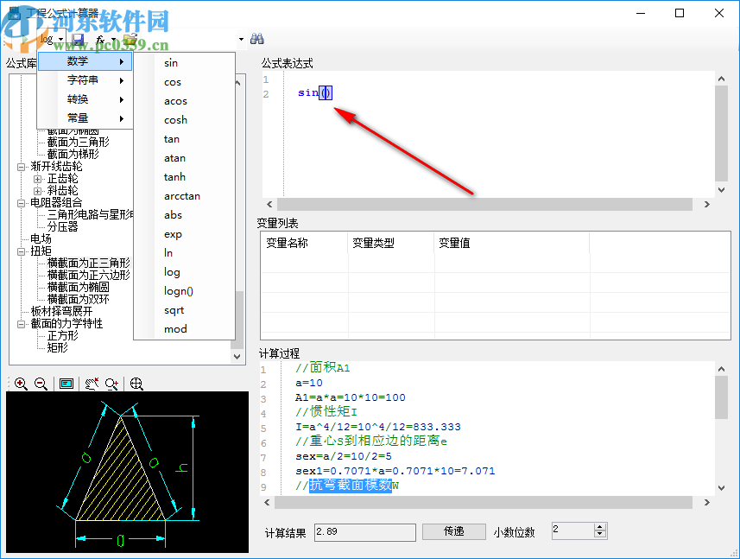Image resolution: width=740 pixels, height=559 pixels.
Task: Open the dropdown arrow beside fx icon
Action: [x=113, y=40]
